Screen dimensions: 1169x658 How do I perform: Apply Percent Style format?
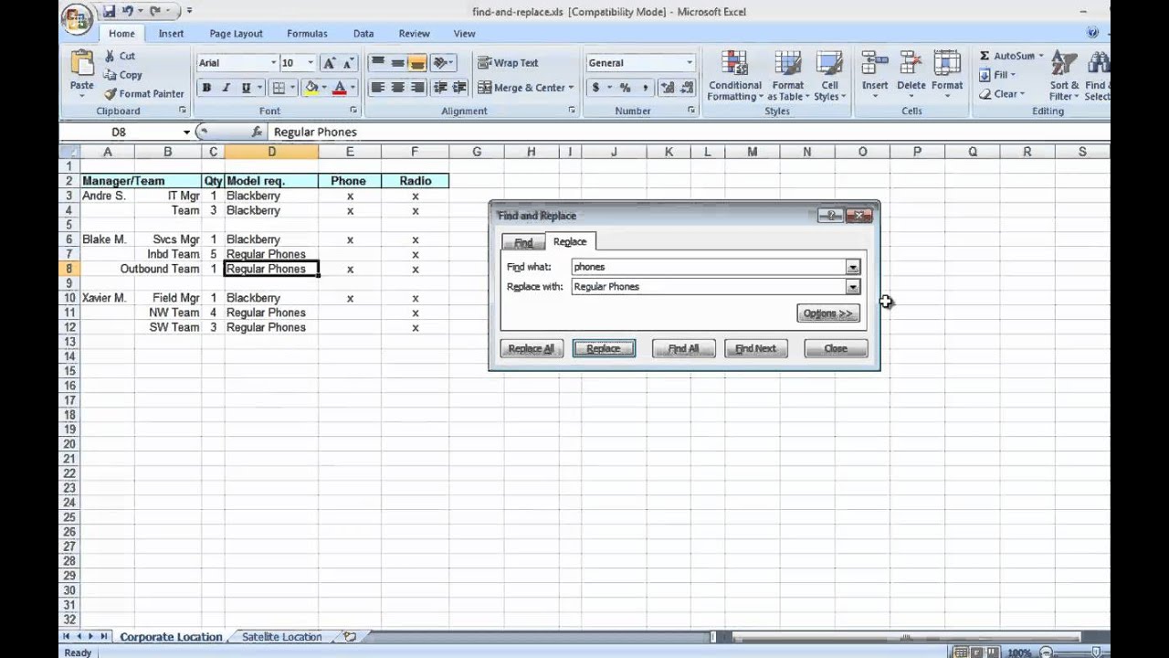[x=626, y=88]
